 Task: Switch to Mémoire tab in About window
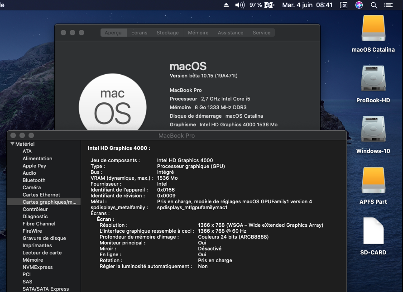point(198,33)
